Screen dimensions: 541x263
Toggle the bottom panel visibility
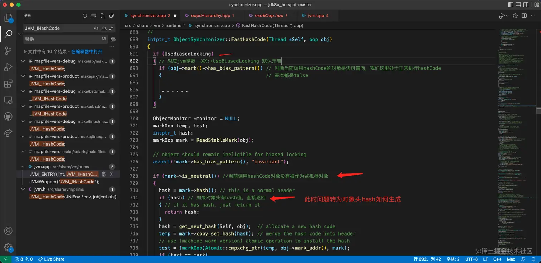tap(518, 5)
